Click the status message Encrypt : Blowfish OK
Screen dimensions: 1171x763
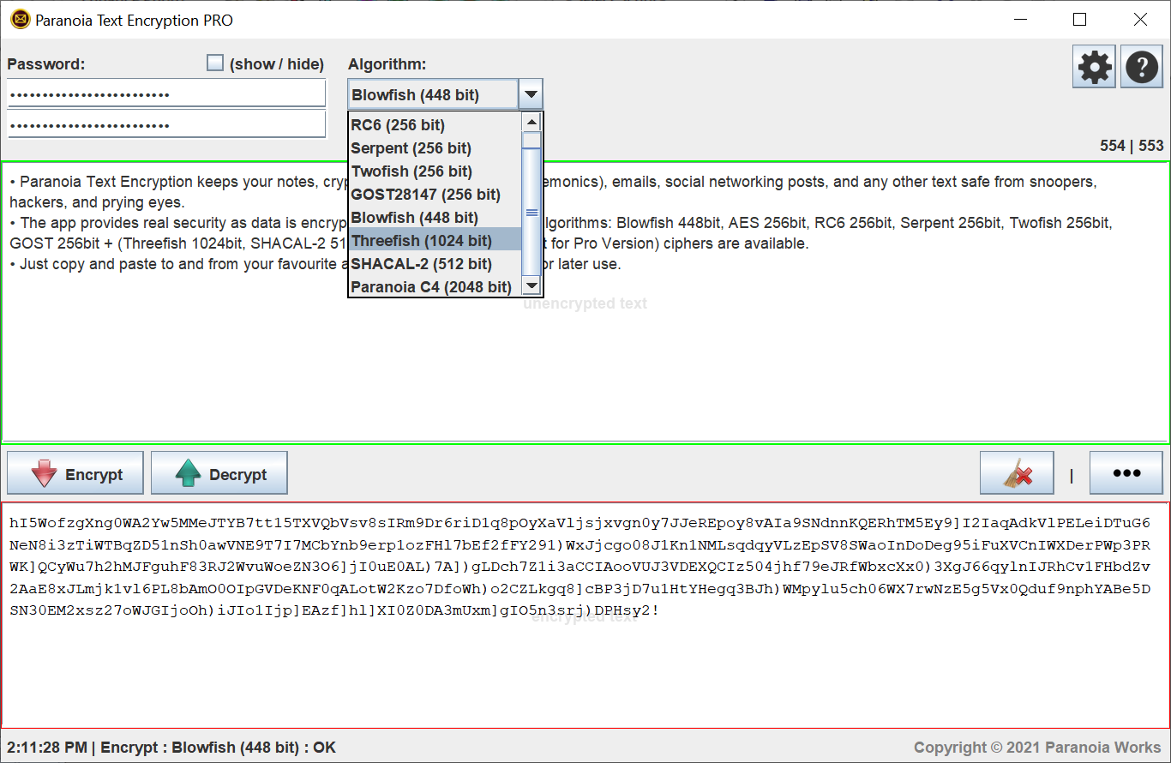(x=171, y=748)
